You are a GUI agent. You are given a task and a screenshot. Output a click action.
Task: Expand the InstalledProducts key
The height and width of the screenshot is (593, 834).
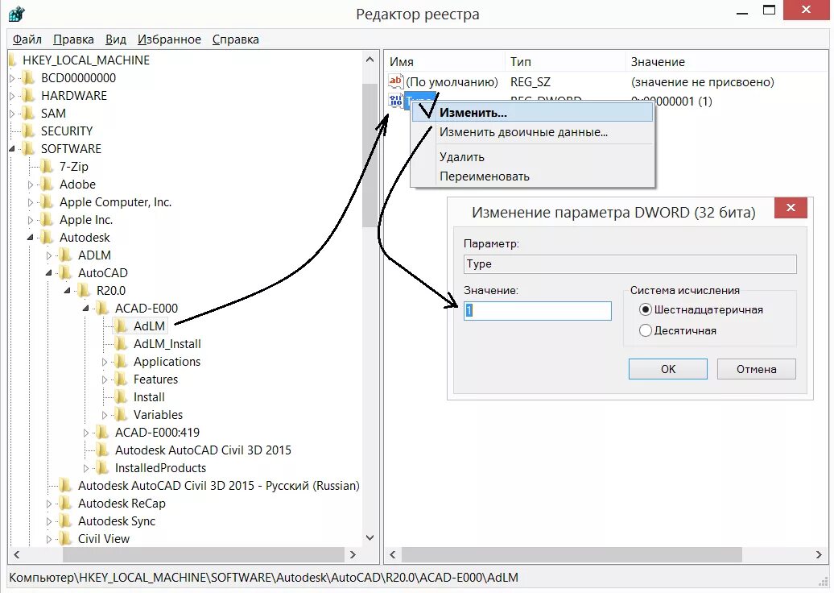(x=85, y=468)
